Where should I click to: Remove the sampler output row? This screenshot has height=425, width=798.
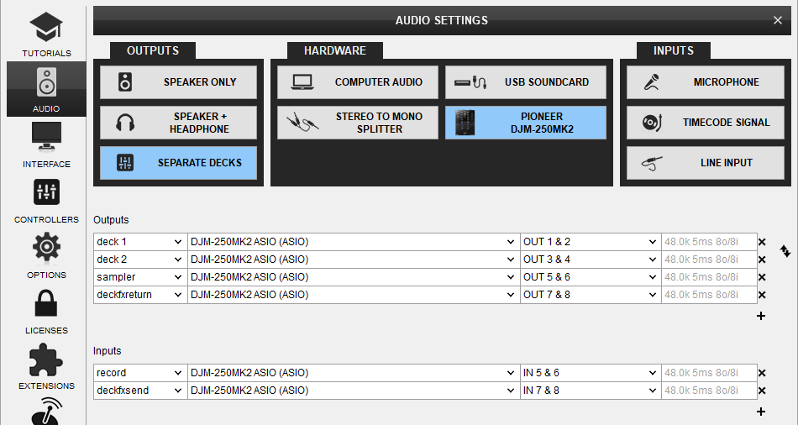coord(762,277)
